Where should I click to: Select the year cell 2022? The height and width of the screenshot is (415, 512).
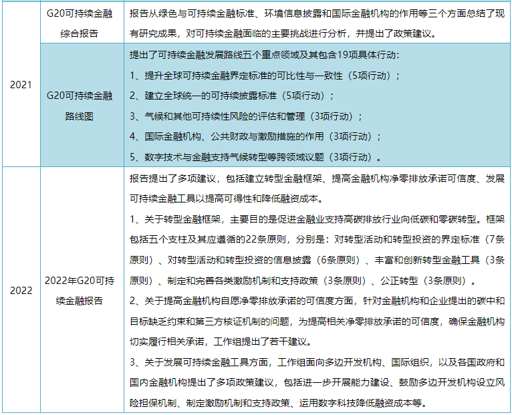[21, 290]
